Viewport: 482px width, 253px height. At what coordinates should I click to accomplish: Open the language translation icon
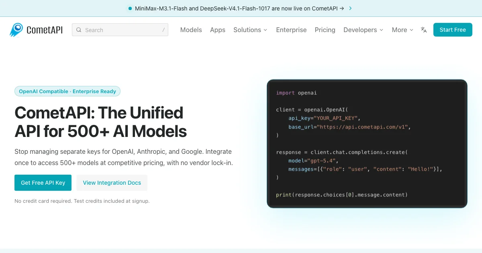(x=424, y=30)
